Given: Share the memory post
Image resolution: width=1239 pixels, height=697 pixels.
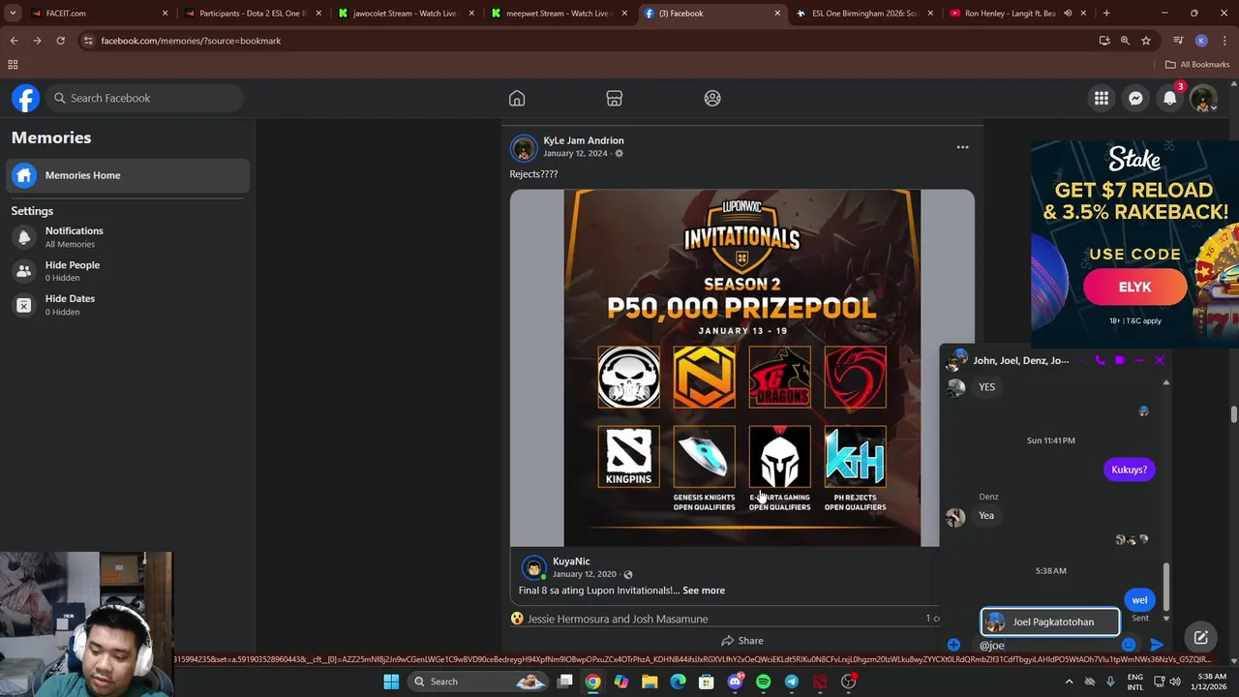Looking at the screenshot, I should (742, 641).
